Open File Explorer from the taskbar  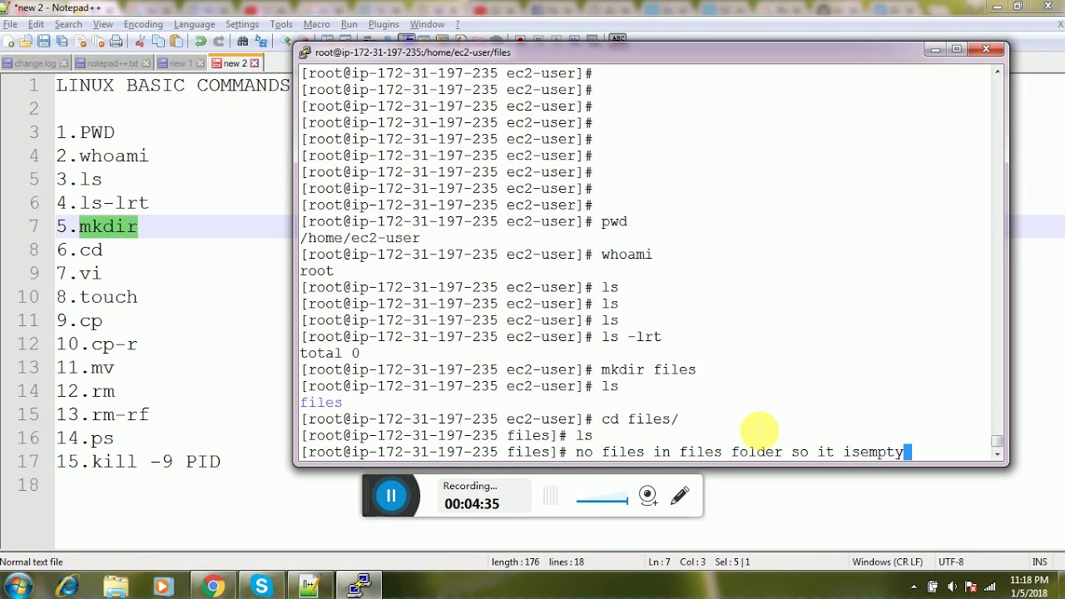click(x=116, y=587)
